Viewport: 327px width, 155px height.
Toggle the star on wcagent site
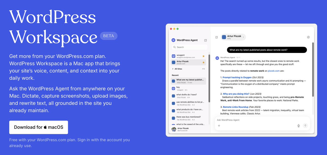click(x=203, y=56)
